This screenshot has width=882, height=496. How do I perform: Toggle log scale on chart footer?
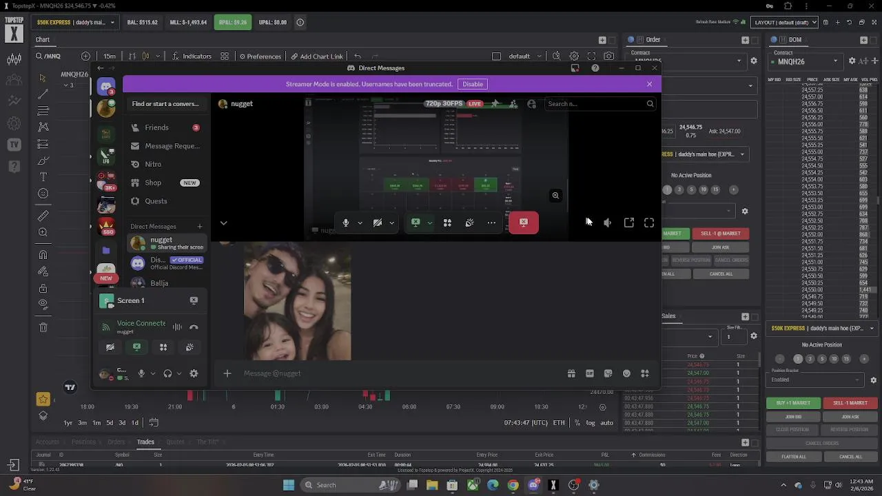click(x=591, y=423)
